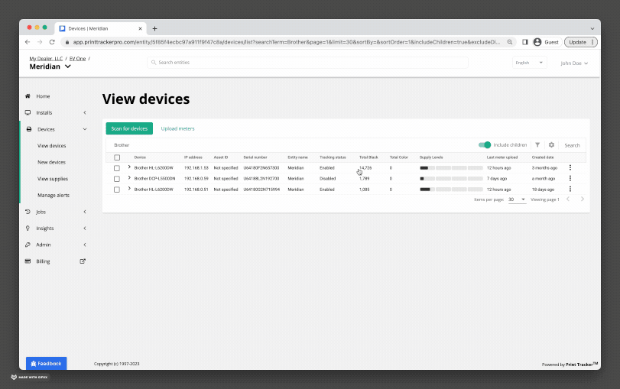Image resolution: width=620 pixels, height=389 pixels.
Task: Check the select-all header checkbox
Action: 117,157
